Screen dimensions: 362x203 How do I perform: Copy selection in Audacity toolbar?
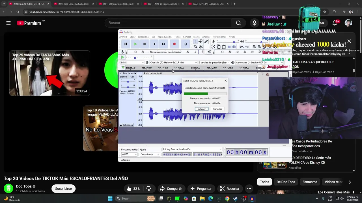point(219,47)
